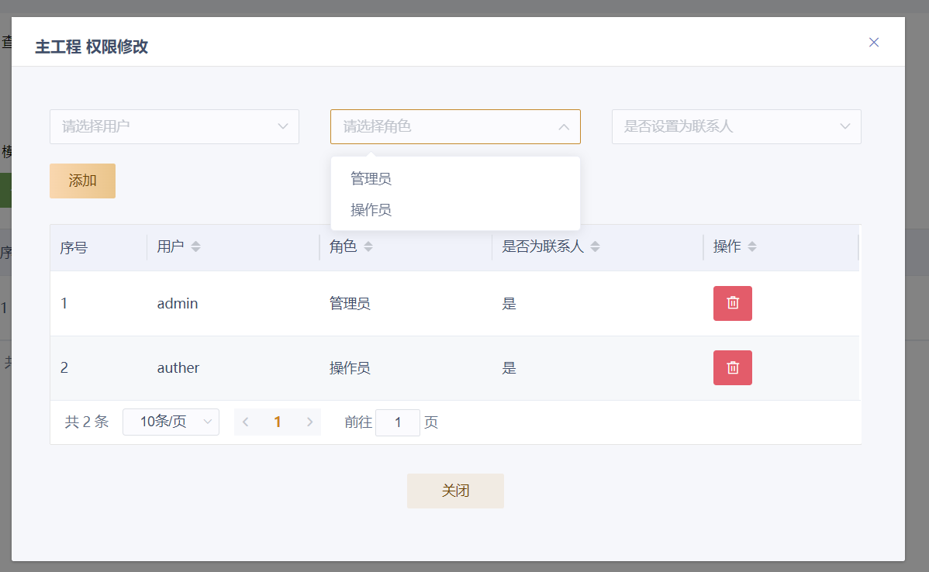
Task: Sort table by 操作 column
Action: [x=751, y=246]
